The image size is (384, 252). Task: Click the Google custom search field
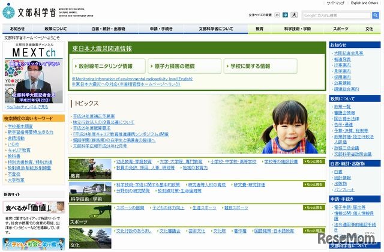[x=333, y=14]
